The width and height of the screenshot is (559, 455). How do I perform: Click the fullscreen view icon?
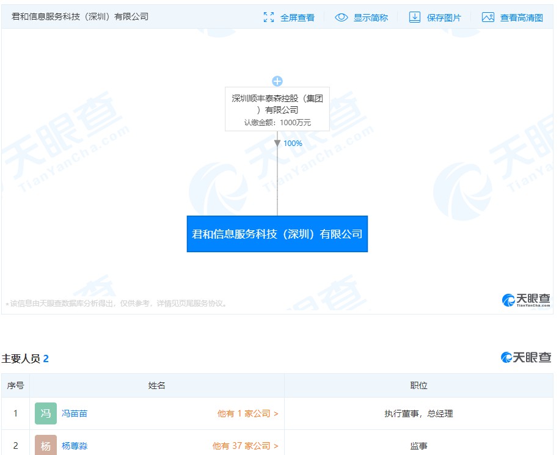click(x=269, y=17)
